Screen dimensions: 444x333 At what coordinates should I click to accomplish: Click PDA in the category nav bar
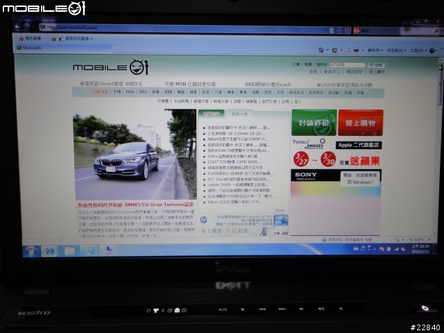[x=130, y=92]
